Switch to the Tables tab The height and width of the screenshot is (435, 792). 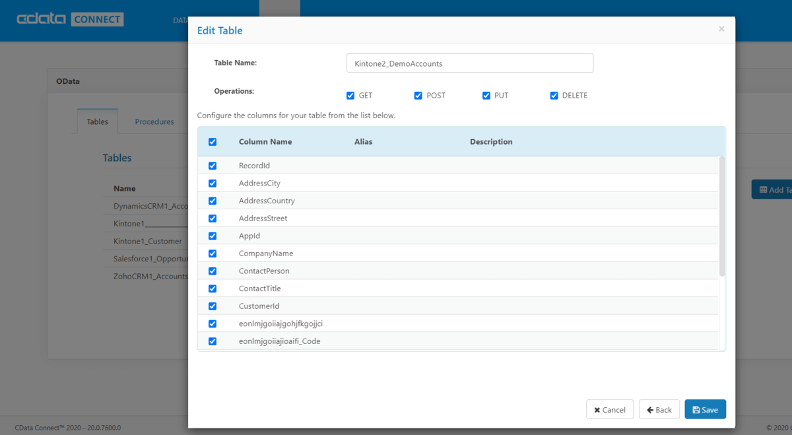tap(98, 121)
